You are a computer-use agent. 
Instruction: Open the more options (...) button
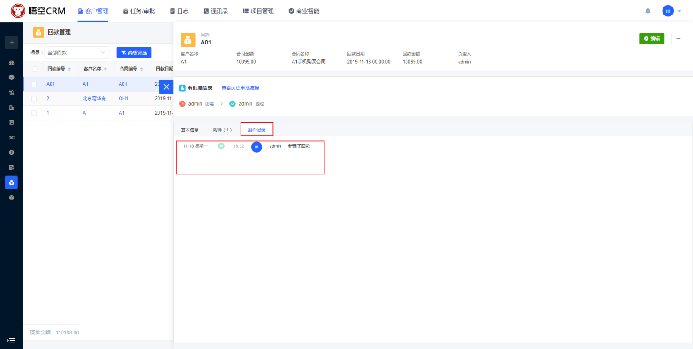click(x=678, y=39)
